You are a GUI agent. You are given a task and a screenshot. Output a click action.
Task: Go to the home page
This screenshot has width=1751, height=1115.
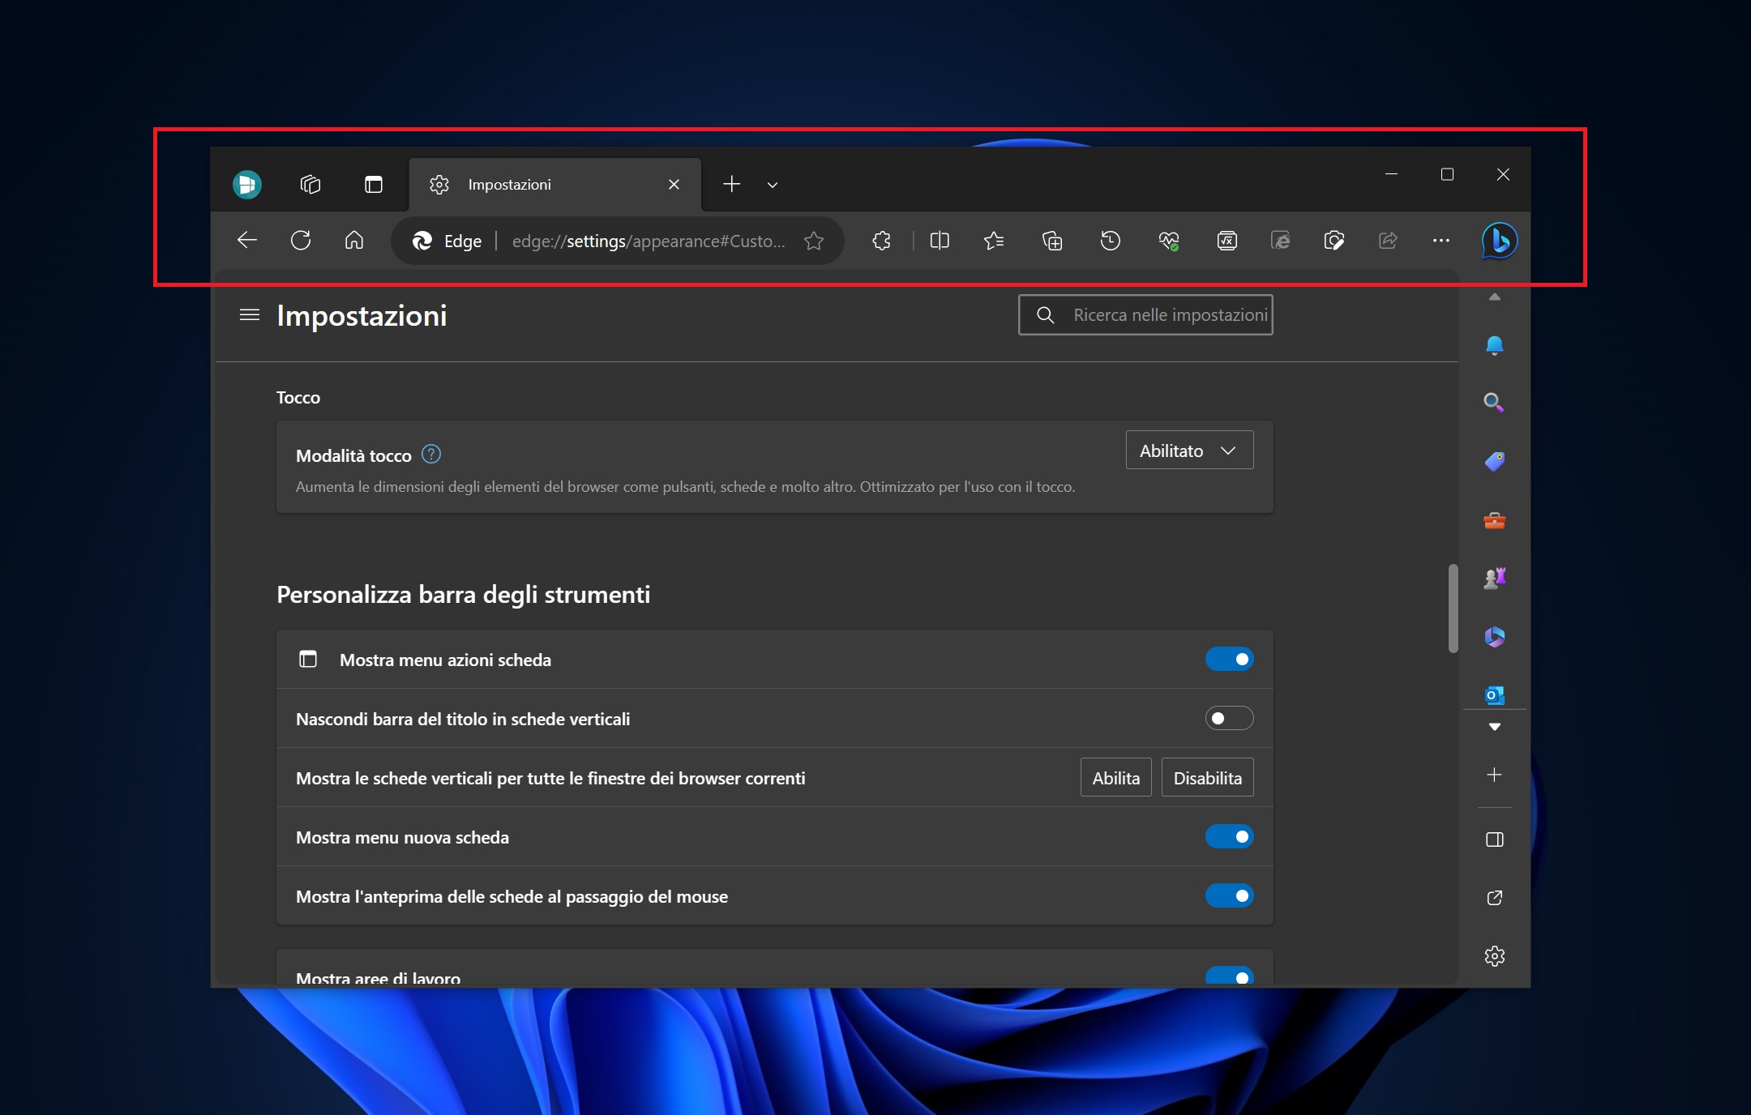click(354, 240)
